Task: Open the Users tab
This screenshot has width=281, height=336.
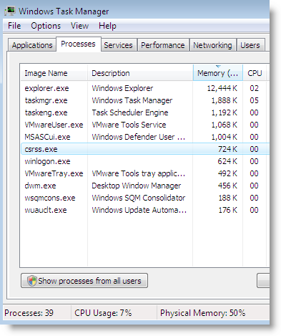Action: (x=250, y=45)
